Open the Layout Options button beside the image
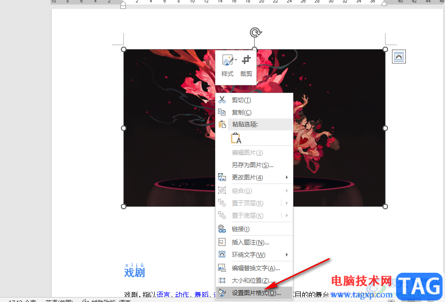Image resolution: width=445 pixels, height=302 pixels. tap(399, 57)
